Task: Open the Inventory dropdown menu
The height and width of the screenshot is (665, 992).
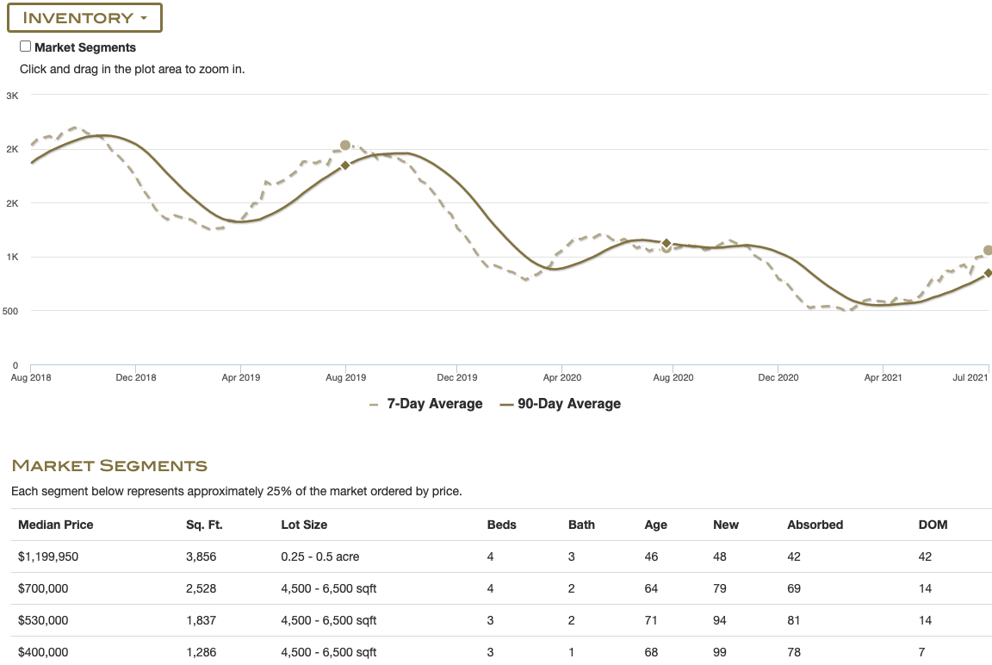Action: [x=84, y=18]
